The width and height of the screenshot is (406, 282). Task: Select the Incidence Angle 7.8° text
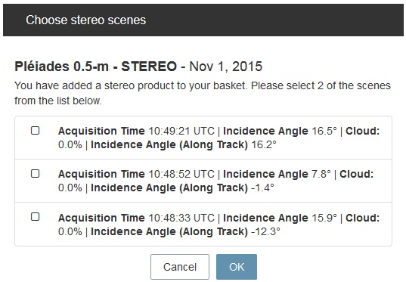click(277, 175)
